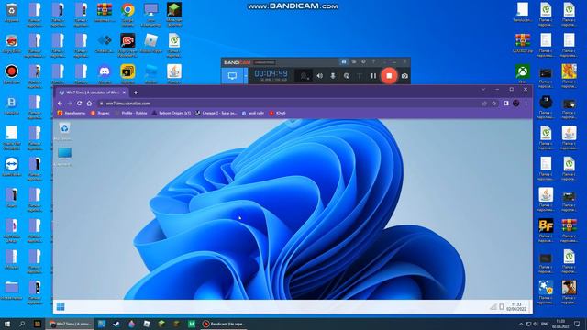Go to browser home page
This screenshot has height=330, width=587.
pos(89,104)
